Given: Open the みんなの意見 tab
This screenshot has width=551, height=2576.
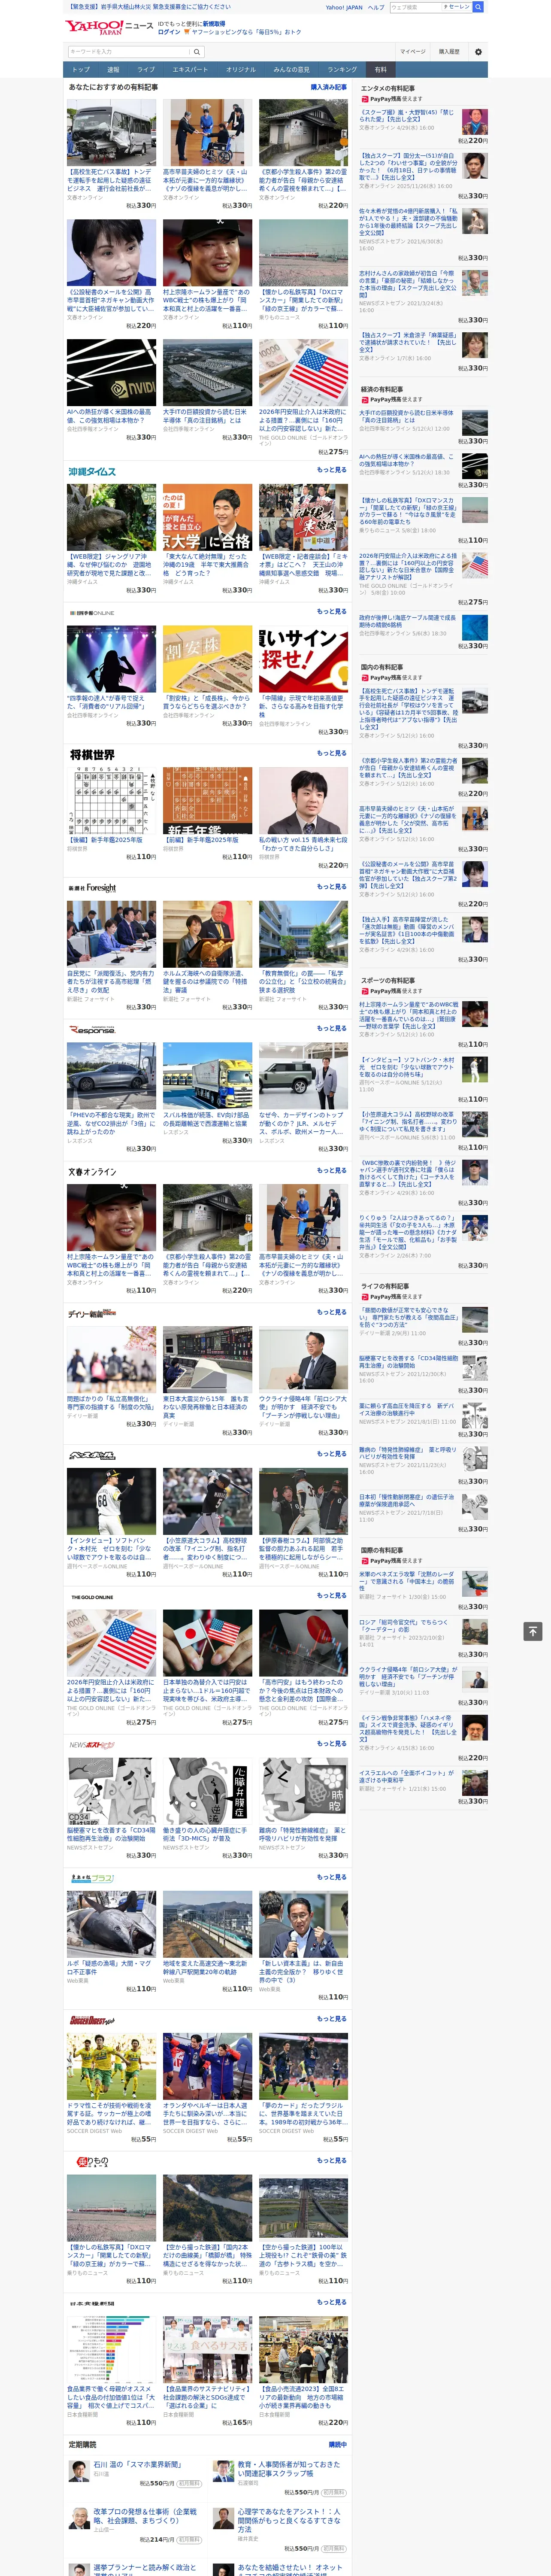Looking at the screenshot, I should [x=292, y=70].
